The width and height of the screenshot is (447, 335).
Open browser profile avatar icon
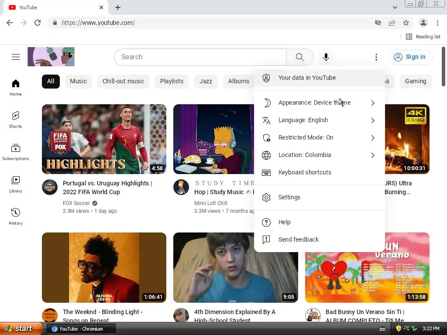click(423, 23)
